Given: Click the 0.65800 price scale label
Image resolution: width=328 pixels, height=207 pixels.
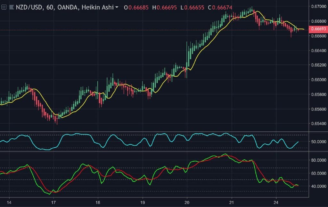Looking at the screenshot, I should coord(319,94).
